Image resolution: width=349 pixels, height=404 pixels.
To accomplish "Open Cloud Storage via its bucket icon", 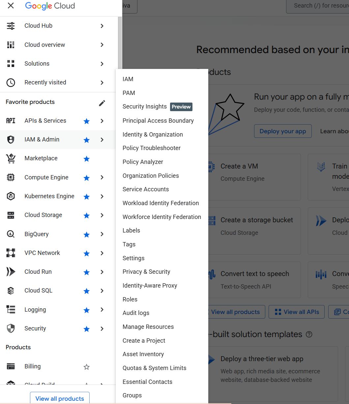I will pyautogui.click(x=11, y=215).
